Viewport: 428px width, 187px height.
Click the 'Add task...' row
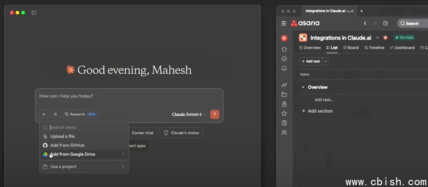tap(324, 100)
